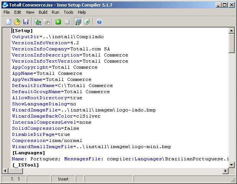This screenshot has height=184, width=237.
Task: Open the File menu
Action: (7, 12)
